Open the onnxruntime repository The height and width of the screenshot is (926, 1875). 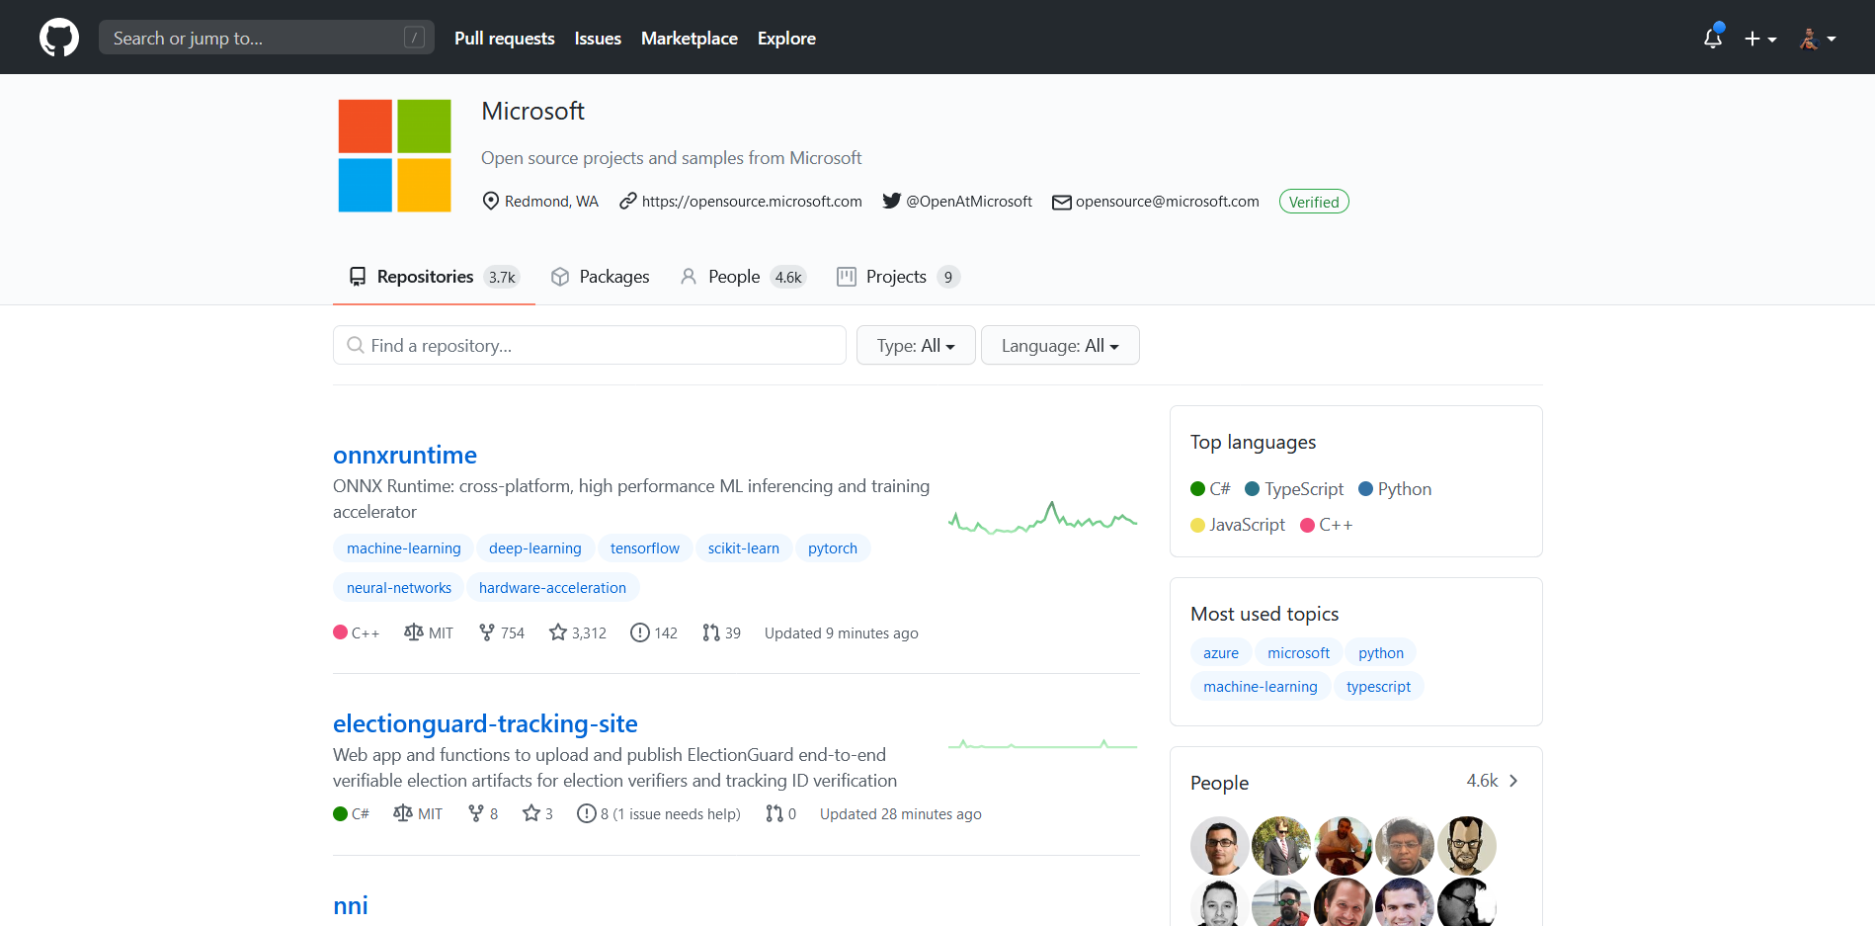[405, 455]
